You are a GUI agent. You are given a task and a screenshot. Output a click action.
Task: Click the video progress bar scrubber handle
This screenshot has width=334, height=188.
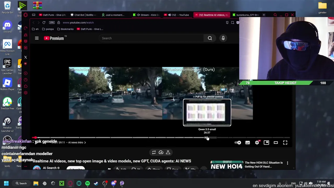click(35, 137)
